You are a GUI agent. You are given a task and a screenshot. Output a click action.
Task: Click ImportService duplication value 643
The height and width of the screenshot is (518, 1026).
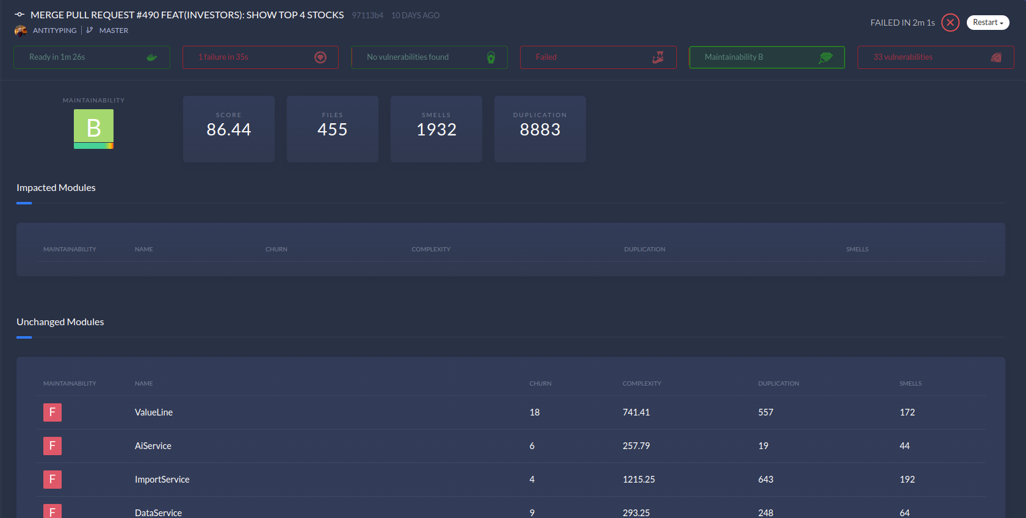(x=766, y=480)
